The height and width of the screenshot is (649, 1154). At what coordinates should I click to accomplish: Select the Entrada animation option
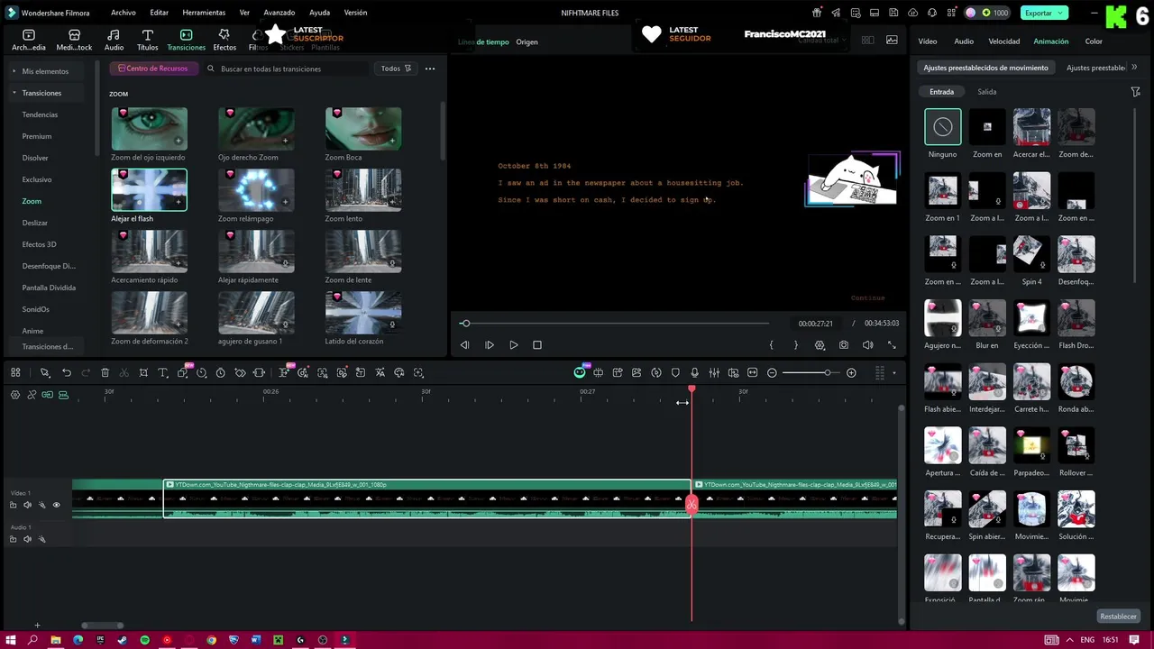pos(941,92)
